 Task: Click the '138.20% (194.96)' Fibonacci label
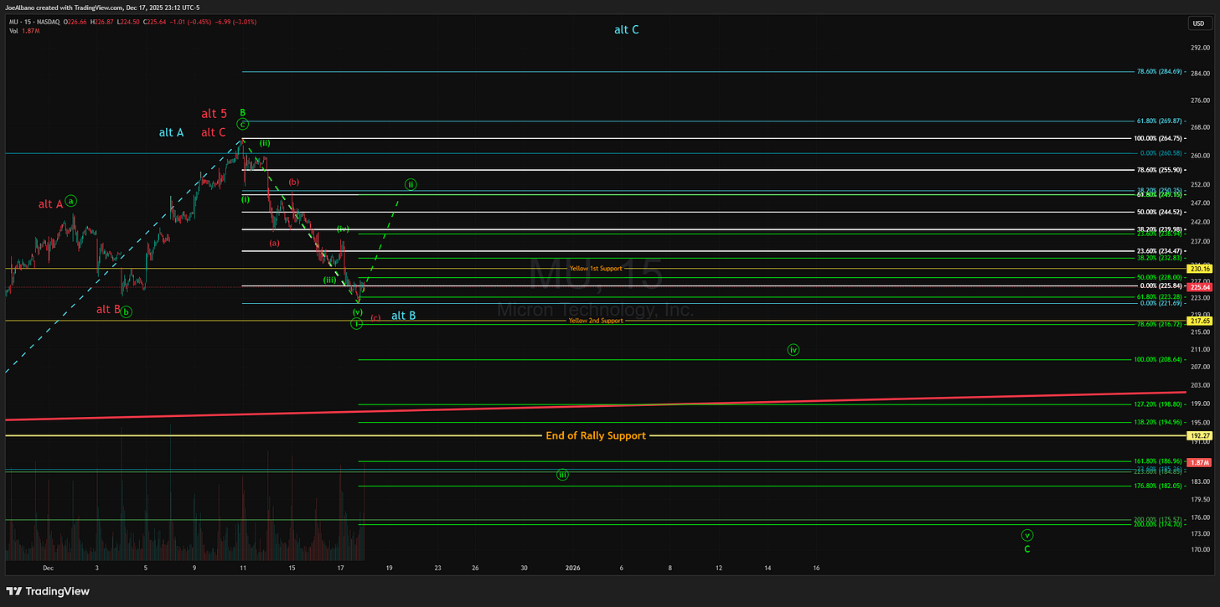coord(1159,422)
